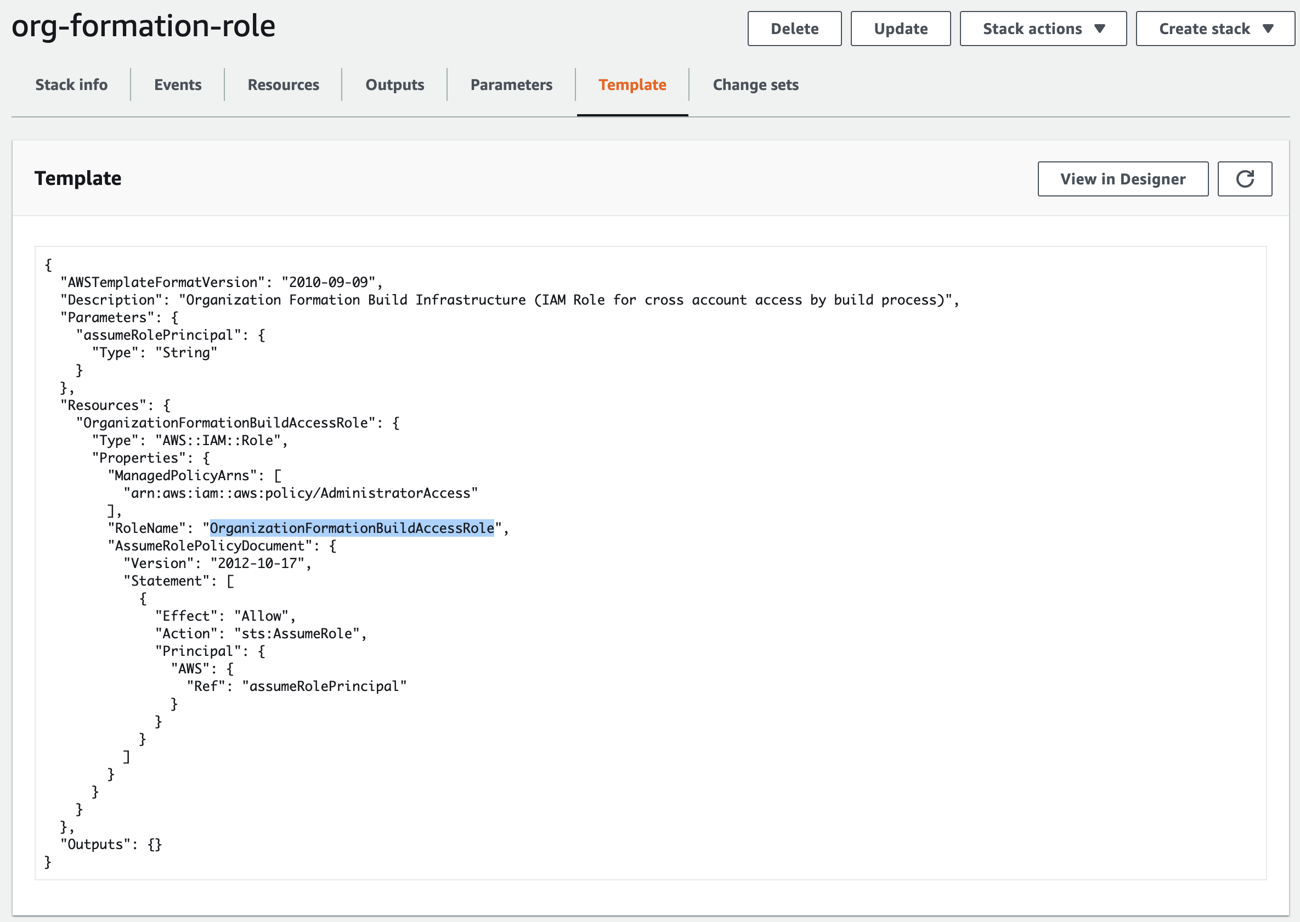Click the refresh template icon
The image size is (1300, 922).
click(x=1244, y=179)
